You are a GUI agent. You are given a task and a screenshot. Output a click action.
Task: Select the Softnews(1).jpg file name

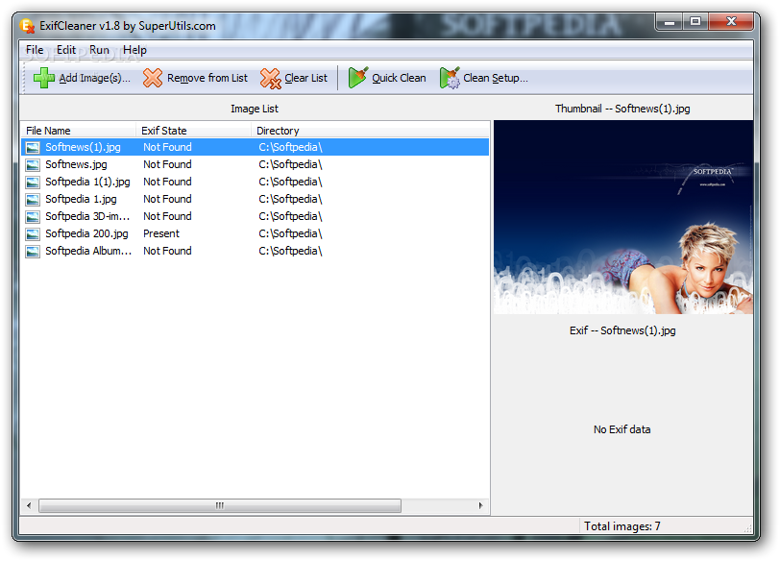83,147
